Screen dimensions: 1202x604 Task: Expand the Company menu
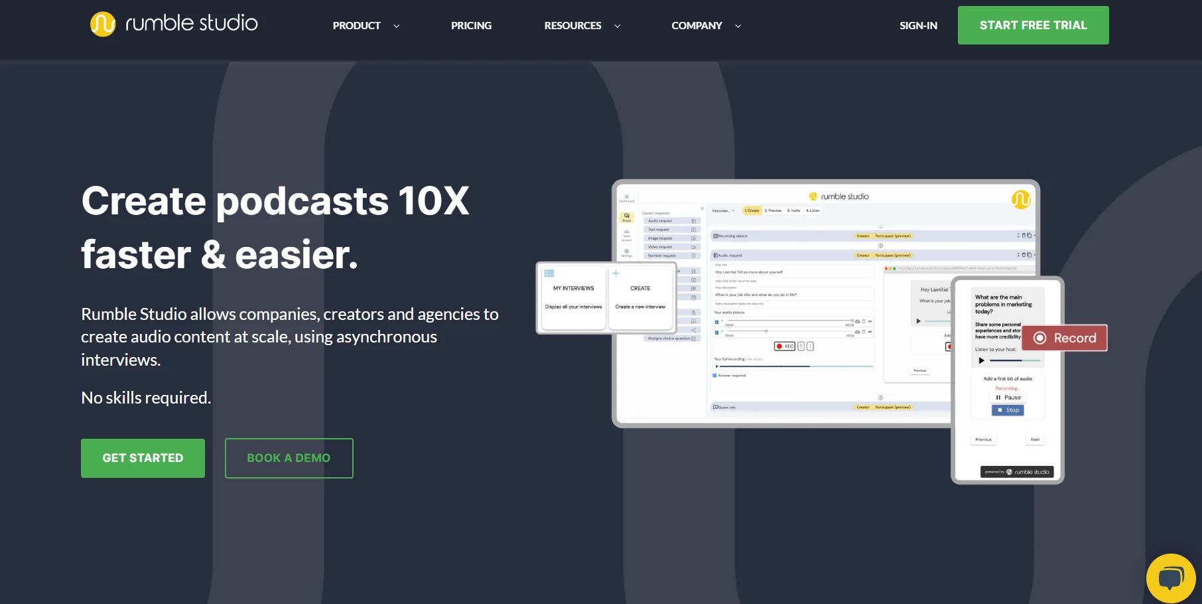[706, 25]
